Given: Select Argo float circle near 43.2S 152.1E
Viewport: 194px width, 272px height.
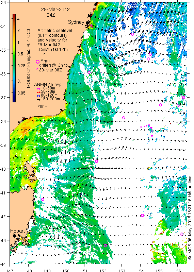Looking at the screenshot, I should pos(105,245).
